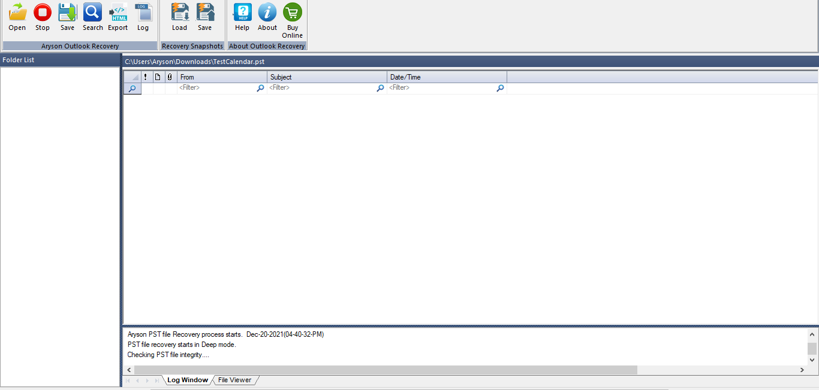This screenshot has width=819, height=390.
Task: Click the Folder List panel header
Action: click(60, 60)
